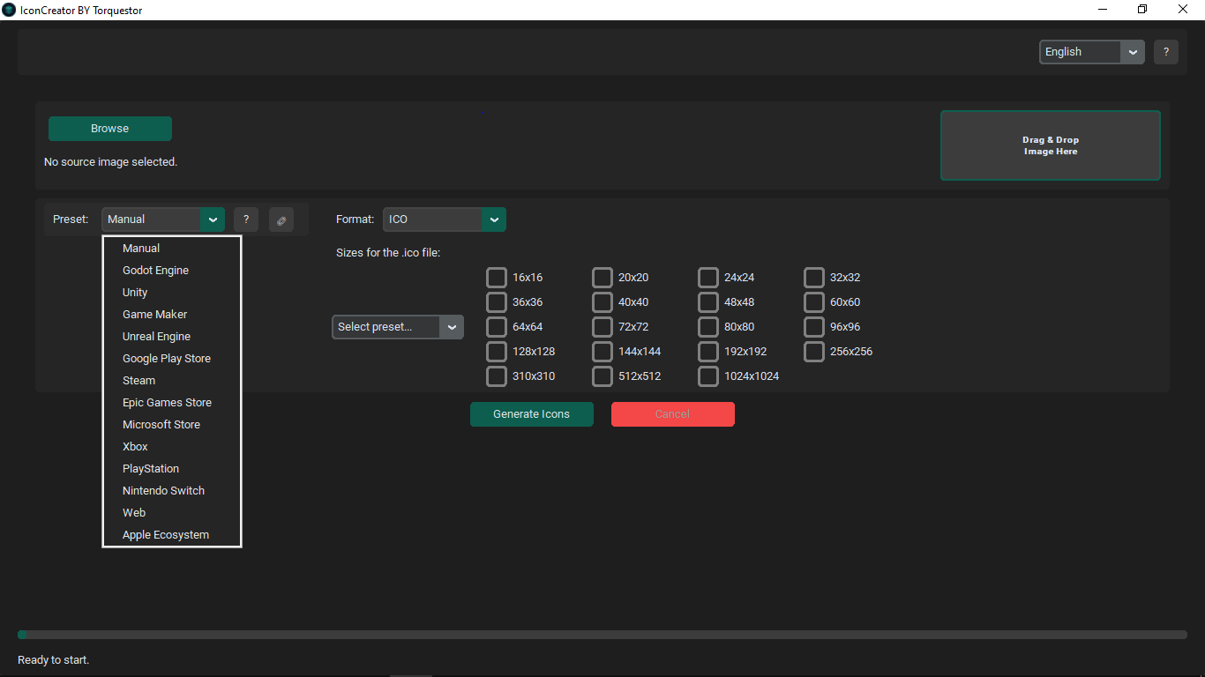Click the question mark button beside Preset
This screenshot has height=677, width=1205.
click(246, 219)
